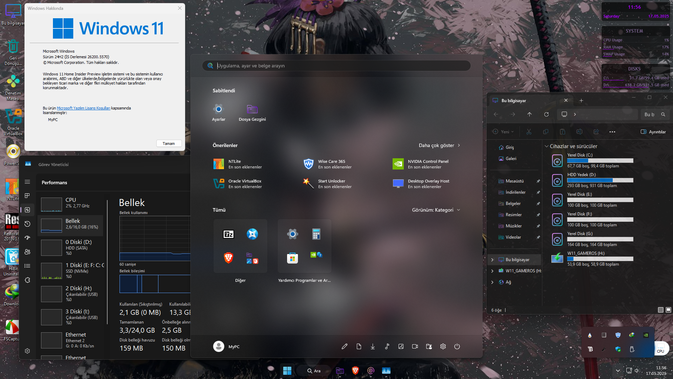Click refresh button in File Explorer

point(546,114)
